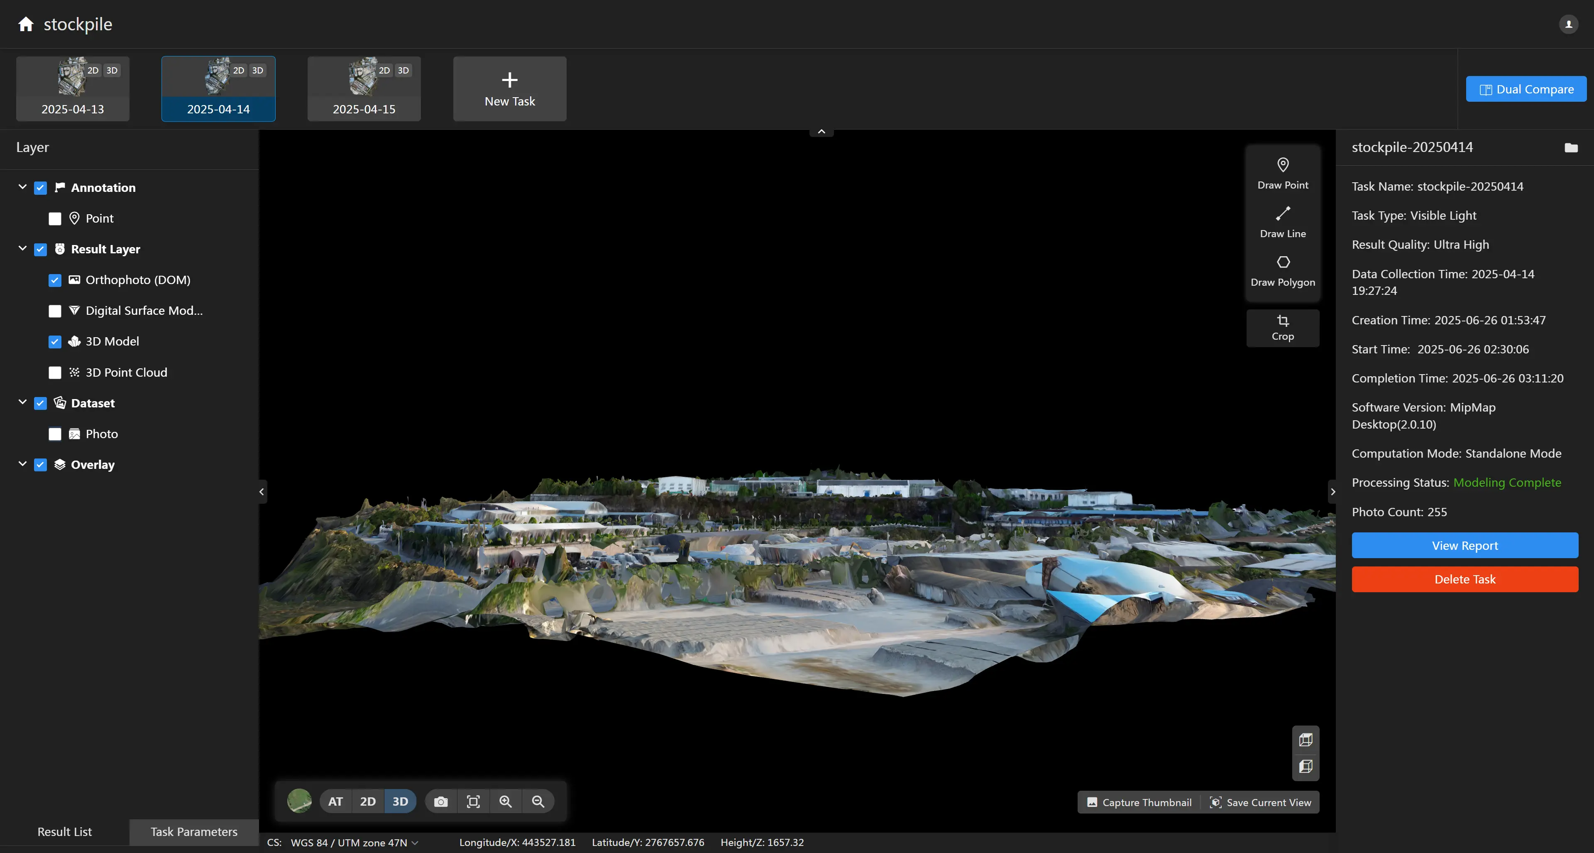The image size is (1594, 853).
Task: Open the Crop tool
Action: click(x=1282, y=328)
